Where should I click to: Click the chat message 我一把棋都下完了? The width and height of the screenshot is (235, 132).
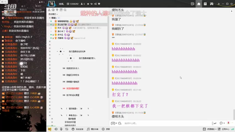point(130,106)
